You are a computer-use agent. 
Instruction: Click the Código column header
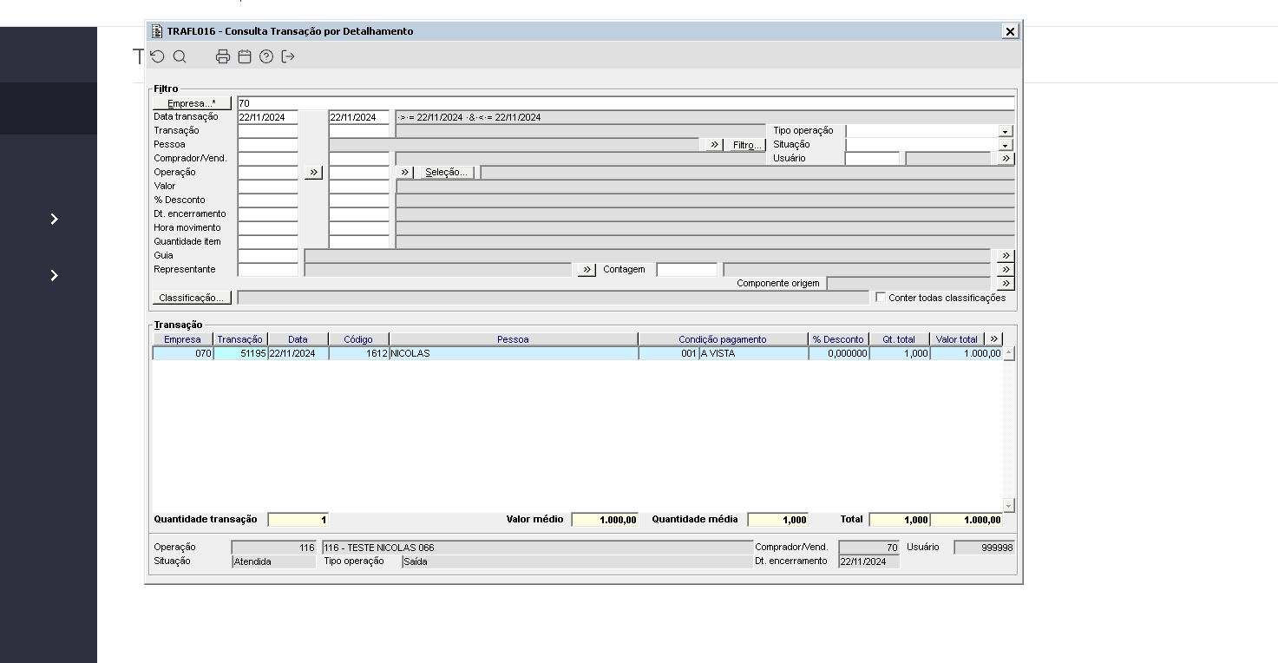click(359, 339)
